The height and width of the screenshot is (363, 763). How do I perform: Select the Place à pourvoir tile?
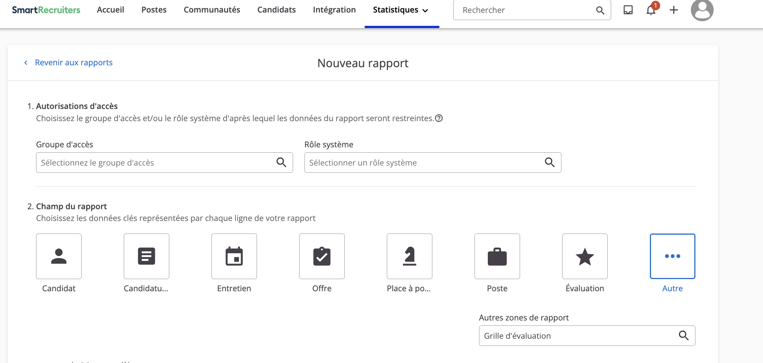point(410,256)
